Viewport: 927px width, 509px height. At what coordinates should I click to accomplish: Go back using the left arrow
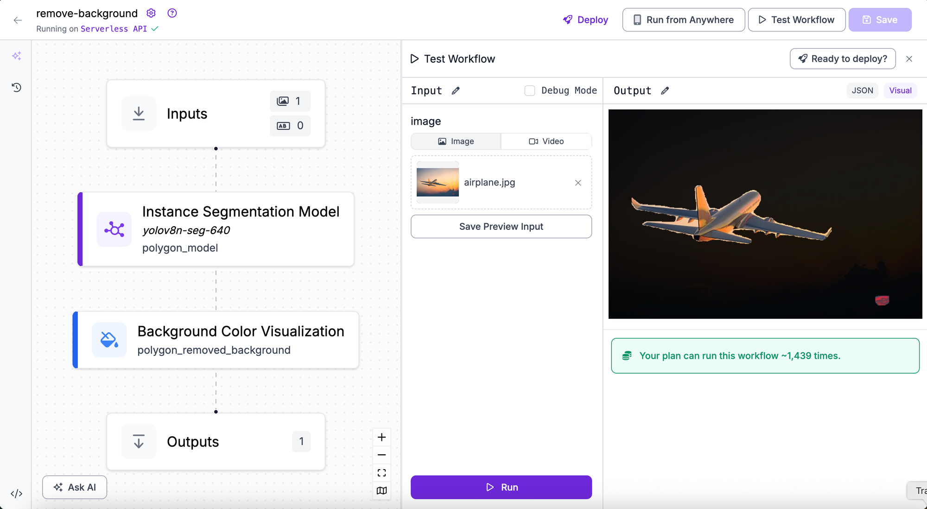[x=18, y=20]
